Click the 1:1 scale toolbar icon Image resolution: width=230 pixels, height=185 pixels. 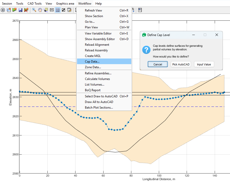click(x=52, y=10)
